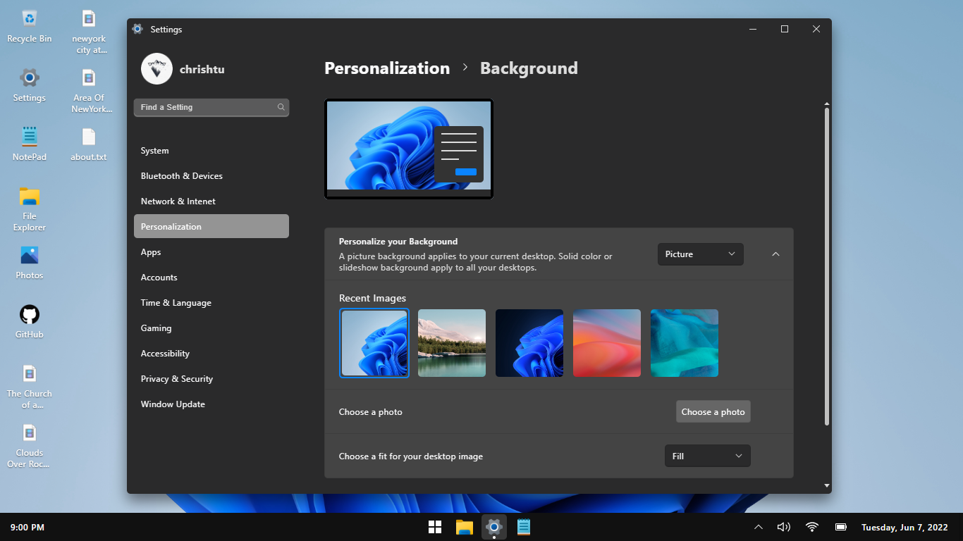Screen dimensions: 963x541
Task: Go to Privacy & Security settings
Action: tap(177, 379)
